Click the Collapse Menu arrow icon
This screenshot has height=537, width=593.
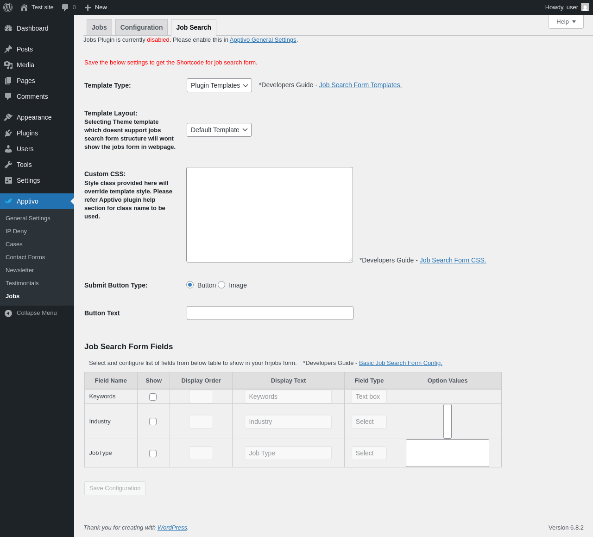pyautogui.click(x=8, y=313)
